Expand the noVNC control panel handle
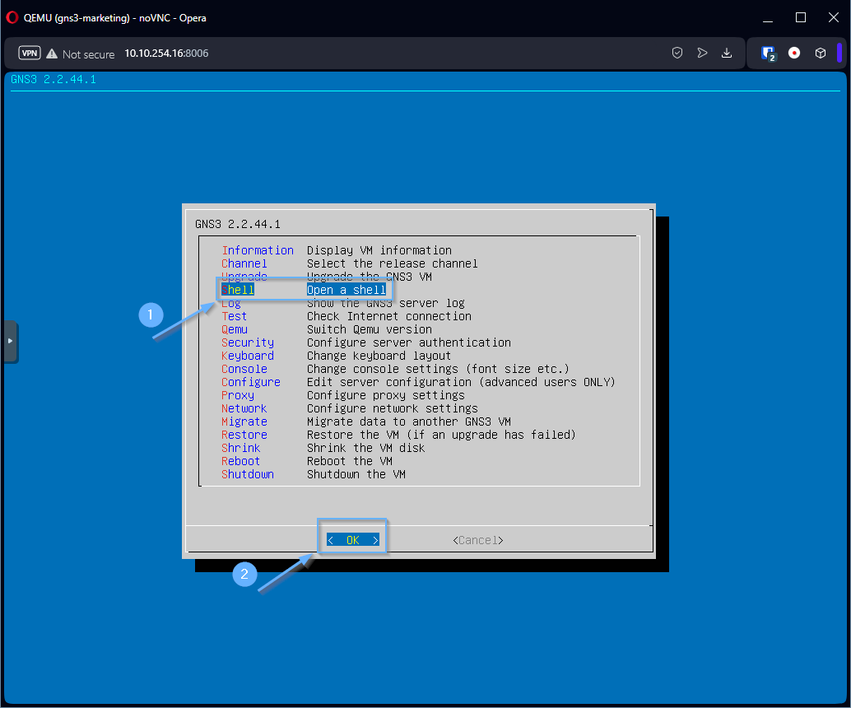Image resolution: width=851 pixels, height=708 pixels. 10,341
